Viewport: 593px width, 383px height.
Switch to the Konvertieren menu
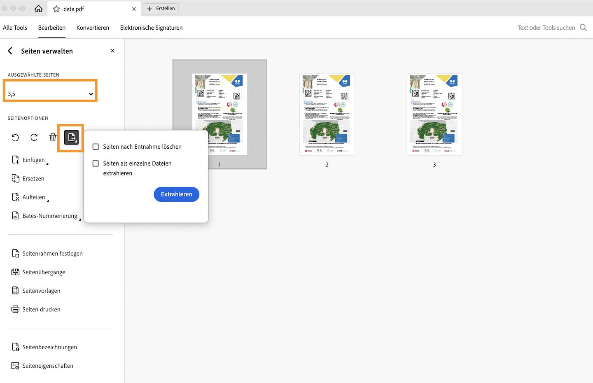point(93,28)
